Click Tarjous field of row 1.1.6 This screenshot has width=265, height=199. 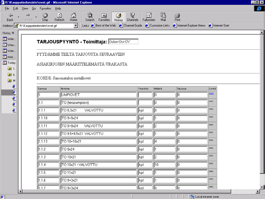[192, 180]
